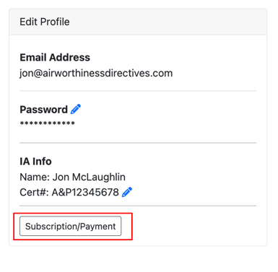278x272 pixels.
Task: Click the surname McLaughlin
Action: pyautogui.click(x=99, y=177)
